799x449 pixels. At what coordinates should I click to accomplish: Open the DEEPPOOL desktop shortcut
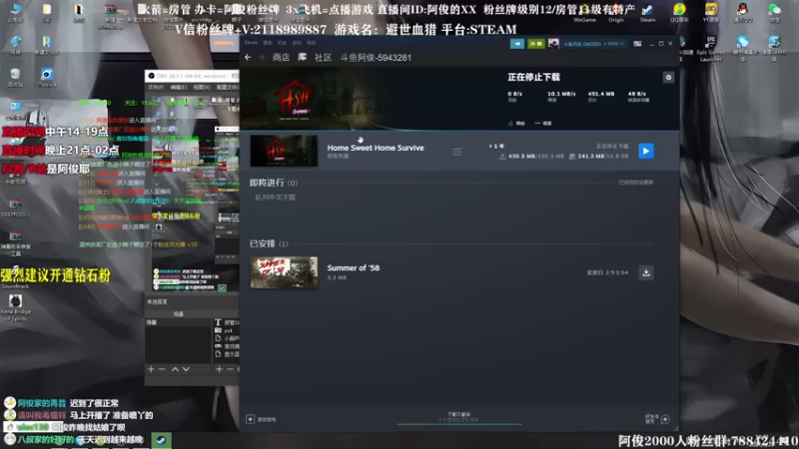pyautogui.click(x=15, y=208)
